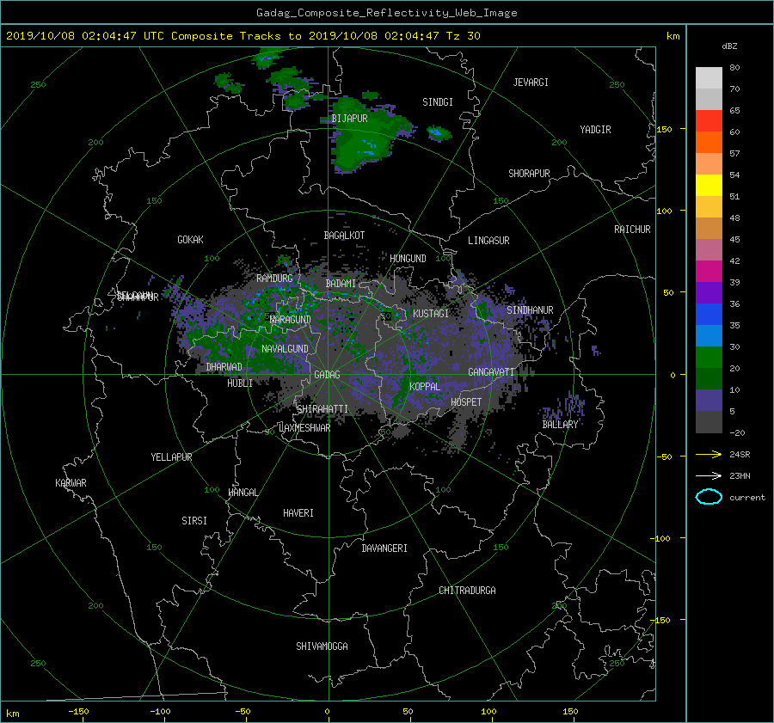Viewport: 774px width, 723px height.
Task: Click the cyan 'current' ellipse legend icon
Action: coord(709,497)
